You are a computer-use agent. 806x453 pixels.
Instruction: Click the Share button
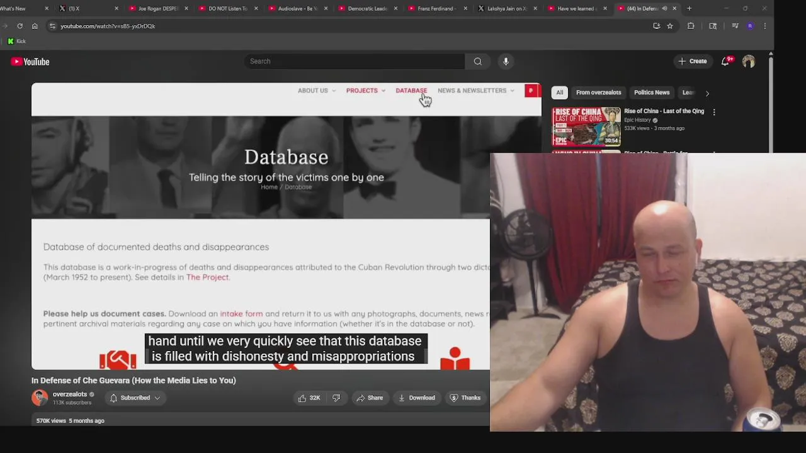[370, 398]
